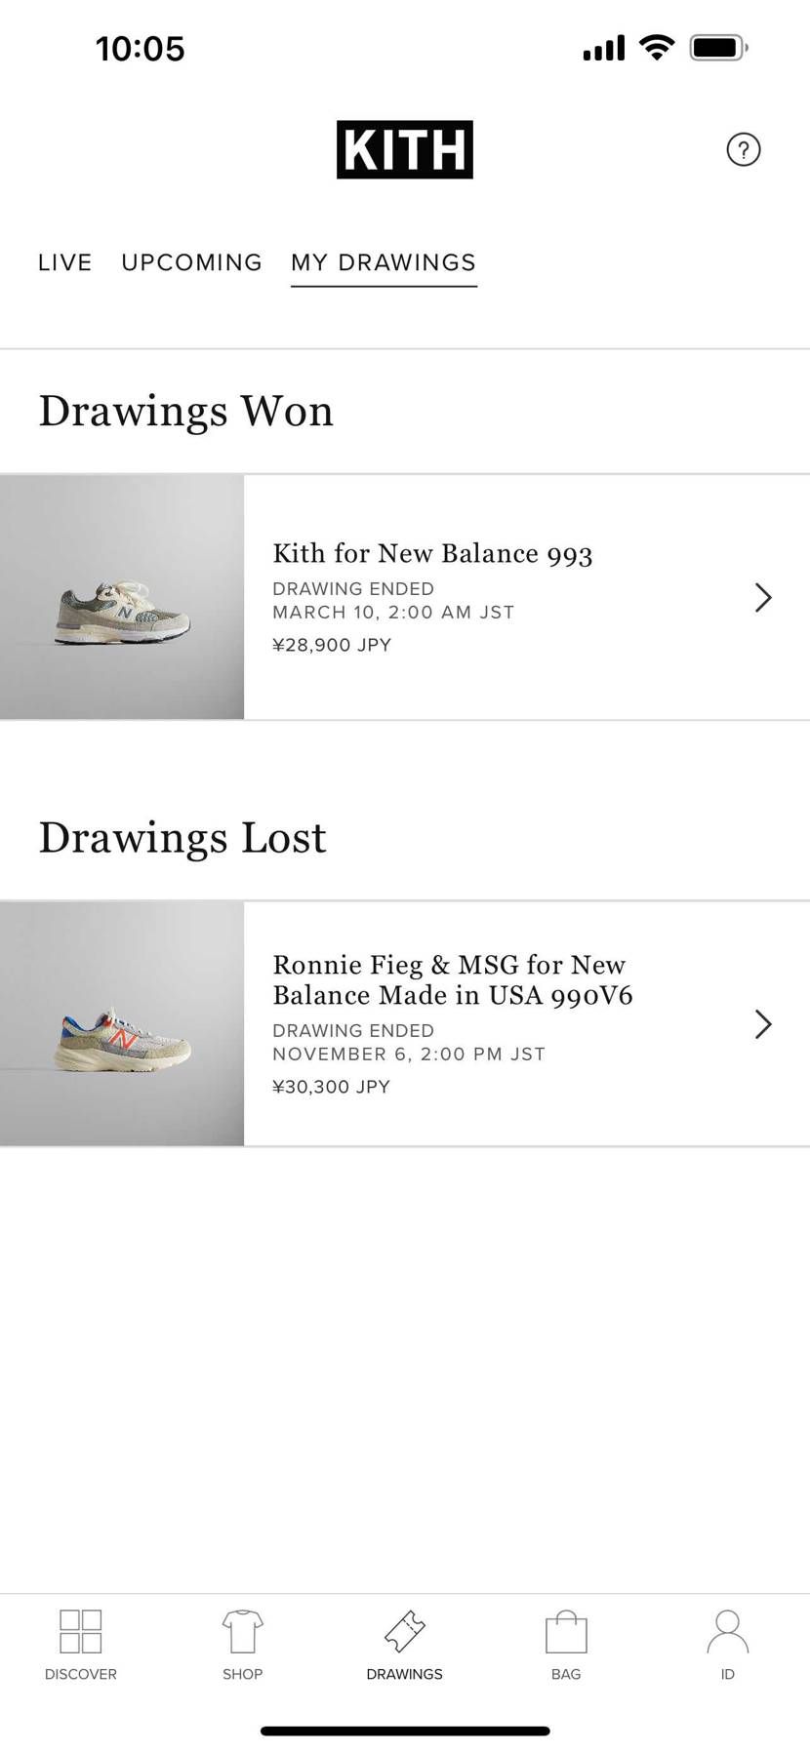Open the New Balance 993 shoe thumbnail
The height and width of the screenshot is (1751, 810).
click(122, 597)
